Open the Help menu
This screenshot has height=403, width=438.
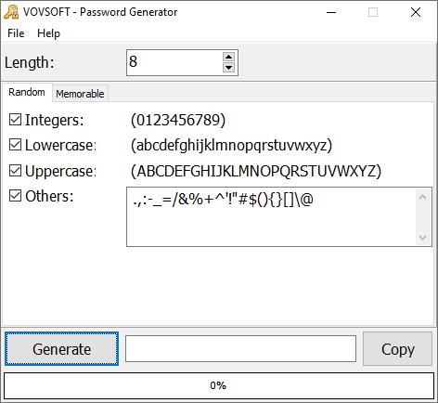(x=48, y=33)
